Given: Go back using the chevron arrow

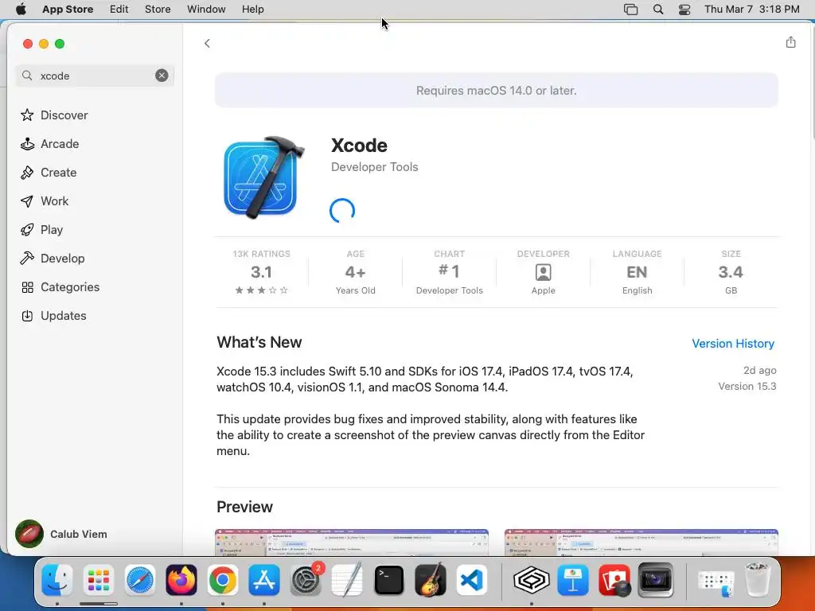Looking at the screenshot, I should pyautogui.click(x=207, y=43).
